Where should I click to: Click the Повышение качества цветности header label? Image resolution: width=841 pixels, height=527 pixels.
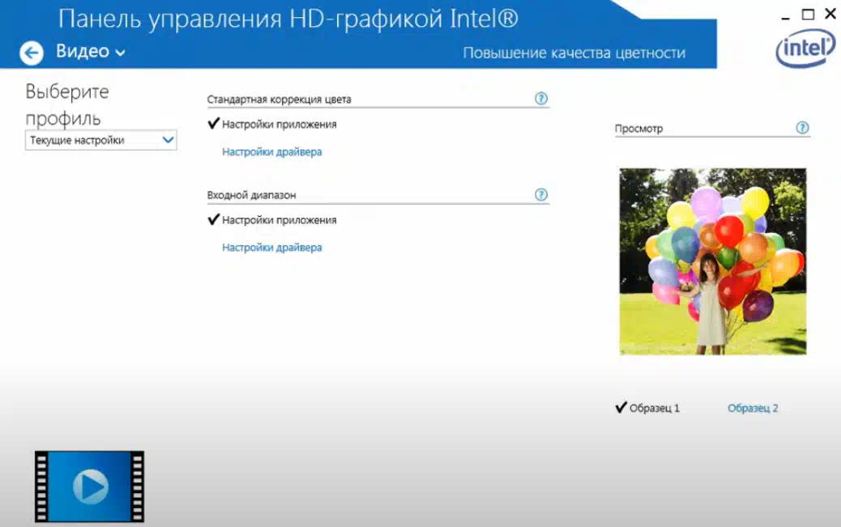[574, 53]
